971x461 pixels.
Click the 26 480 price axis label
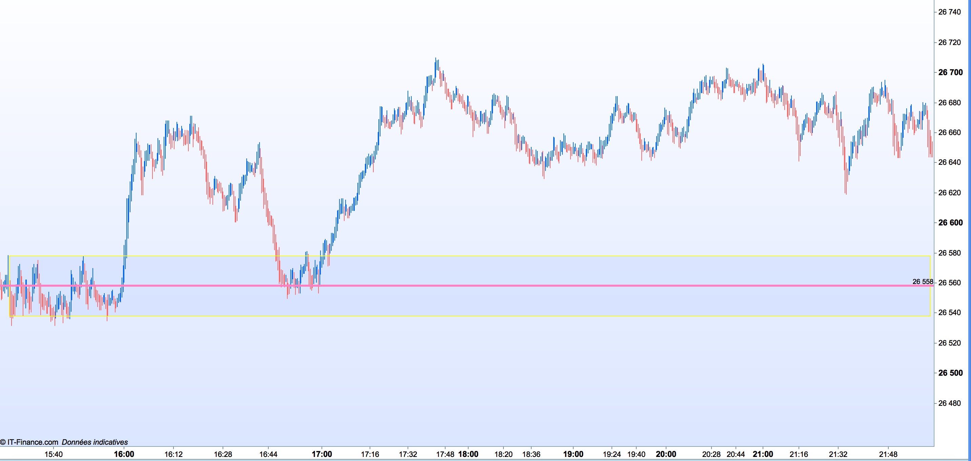point(949,403)
